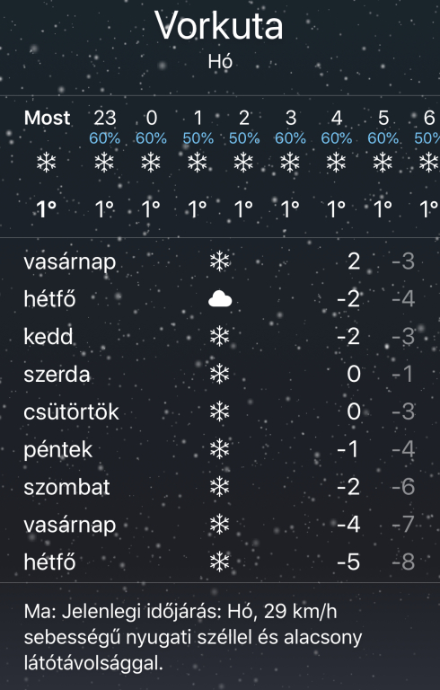Select the Most hourly column label
The width and height of the screenshot is (440, 690).
tap(47, 118)
